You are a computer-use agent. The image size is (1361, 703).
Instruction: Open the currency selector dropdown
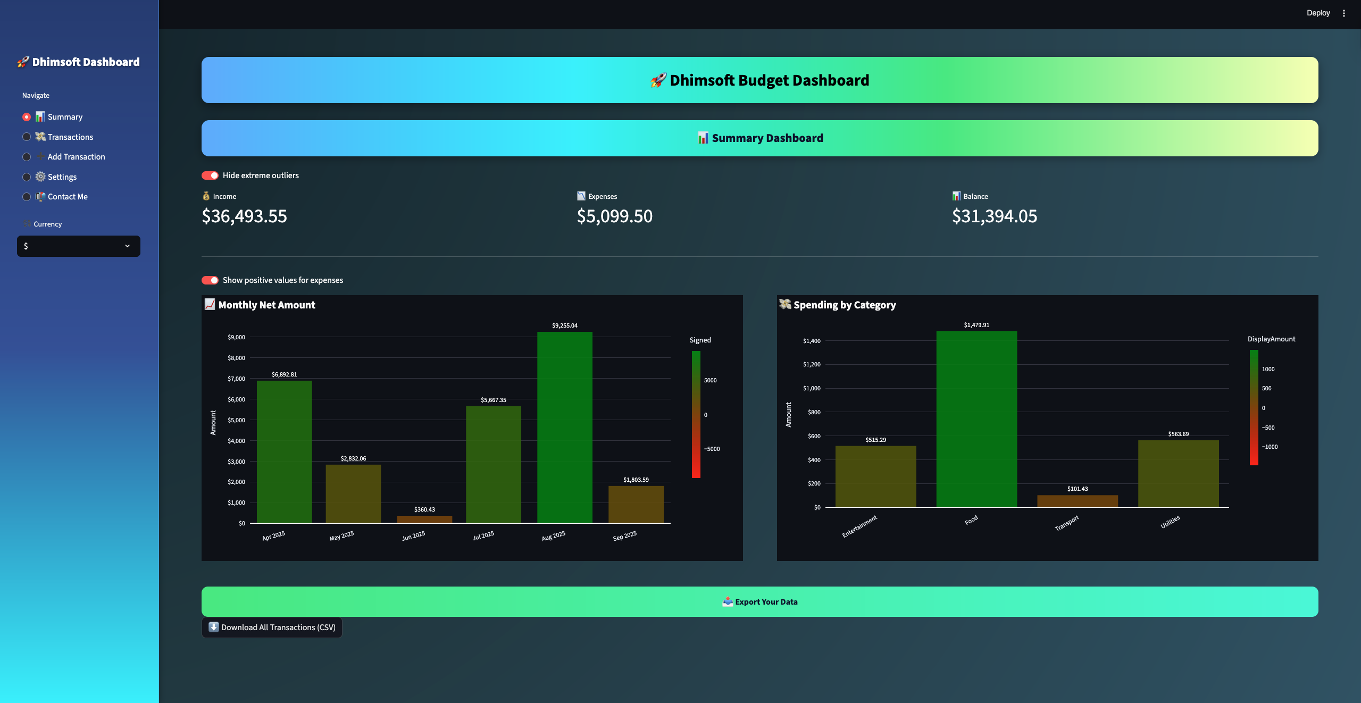pyautogui.click(x=78, y=246)
